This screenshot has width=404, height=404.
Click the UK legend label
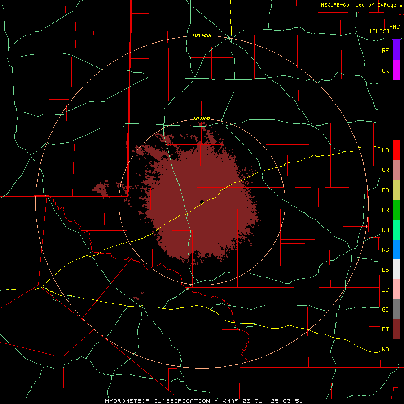point(385,70)
